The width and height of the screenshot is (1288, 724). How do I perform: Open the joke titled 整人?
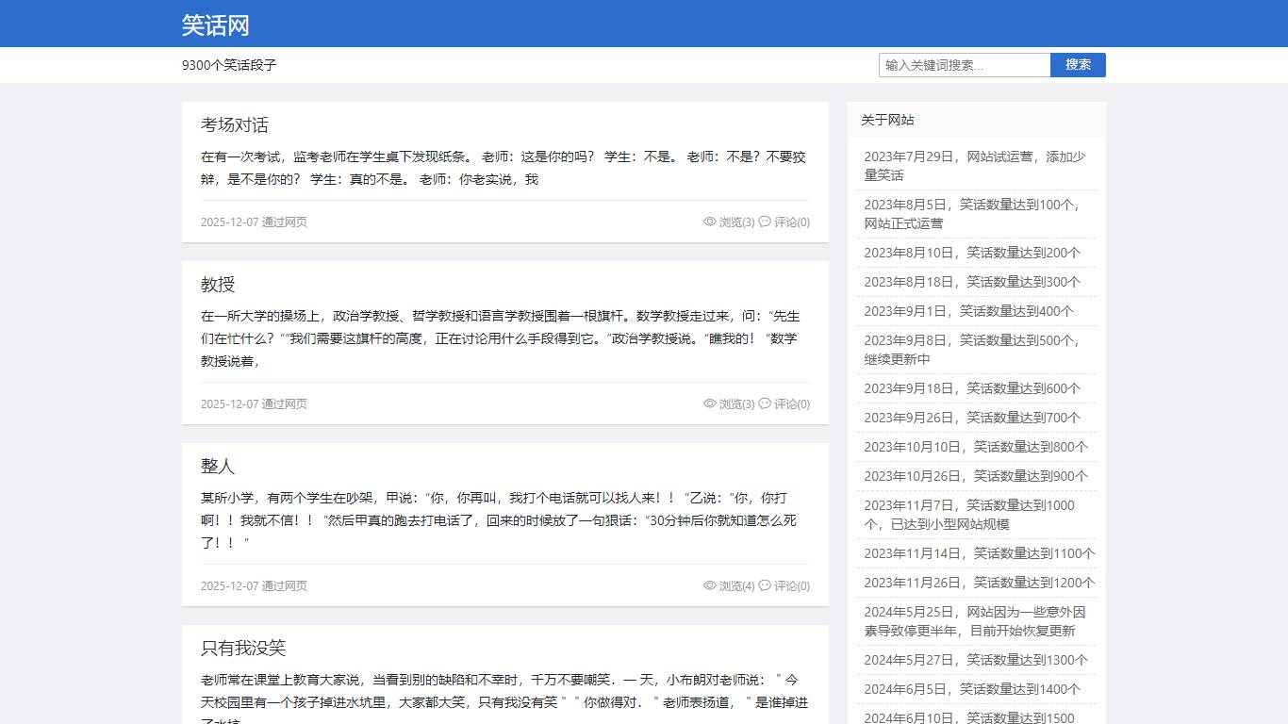[x=218, y=465]
